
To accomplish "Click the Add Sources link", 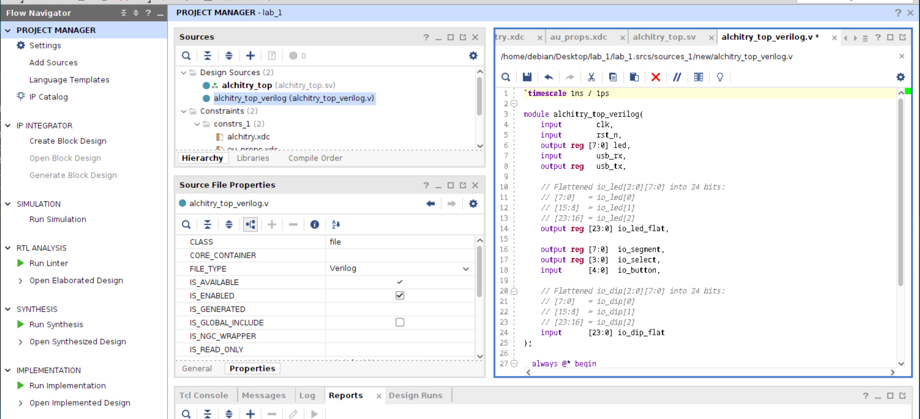I will point(53,62).
